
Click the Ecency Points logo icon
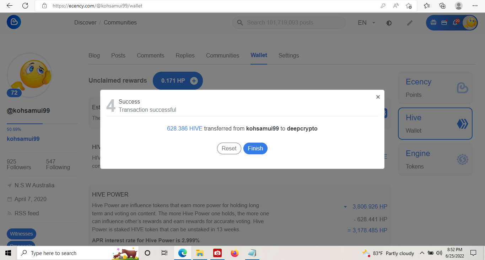point(462,88)
